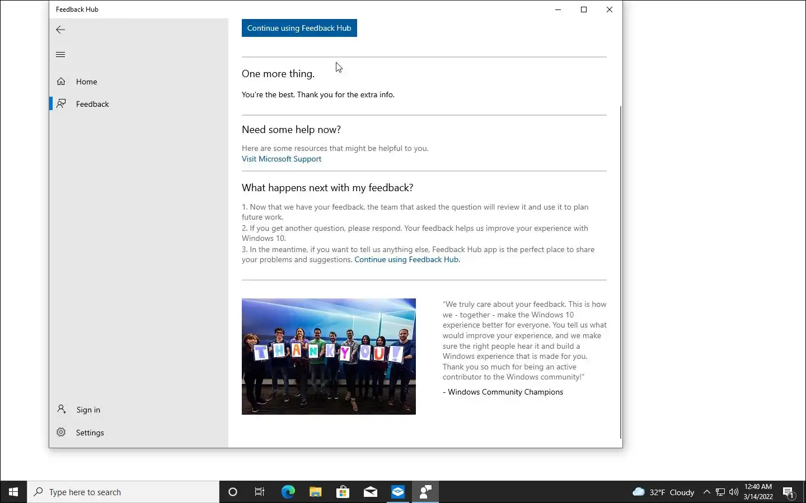This screenshot has height=503, width=806.
Task: Click Continue using Feedback Hub button
Action: pyautogui.click(x=299, y=28)
